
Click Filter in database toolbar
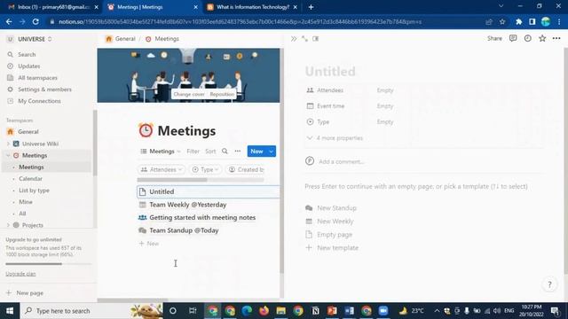click(193, 152)
